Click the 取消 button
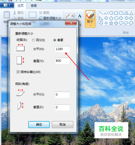 (x=62, y=125)
